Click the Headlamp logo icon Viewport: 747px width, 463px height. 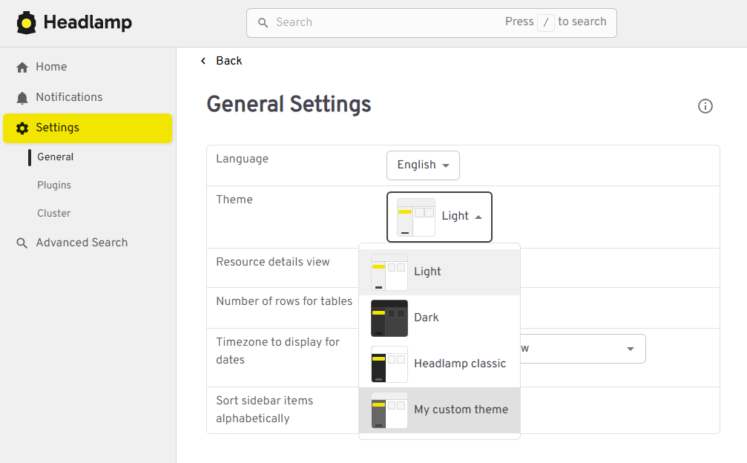pos(26,23)
